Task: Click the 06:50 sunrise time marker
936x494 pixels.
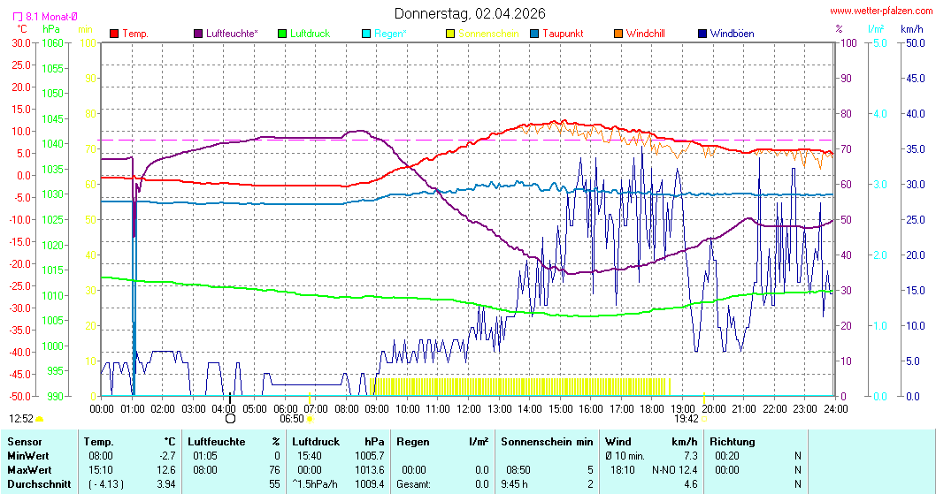Action: (x=292, y=419)
